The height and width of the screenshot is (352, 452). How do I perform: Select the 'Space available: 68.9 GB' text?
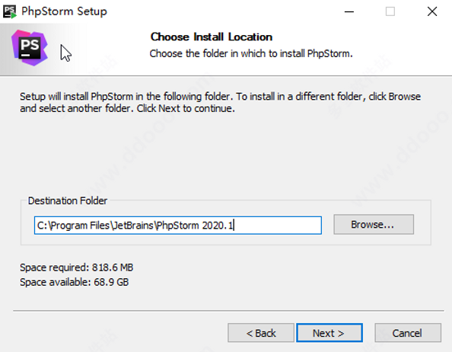75,282
